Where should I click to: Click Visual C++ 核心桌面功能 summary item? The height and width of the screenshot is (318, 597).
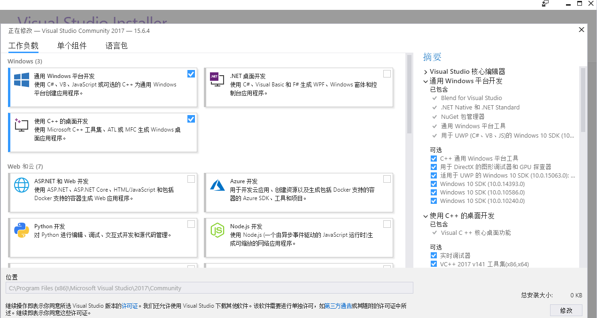(x=476, y=233)
